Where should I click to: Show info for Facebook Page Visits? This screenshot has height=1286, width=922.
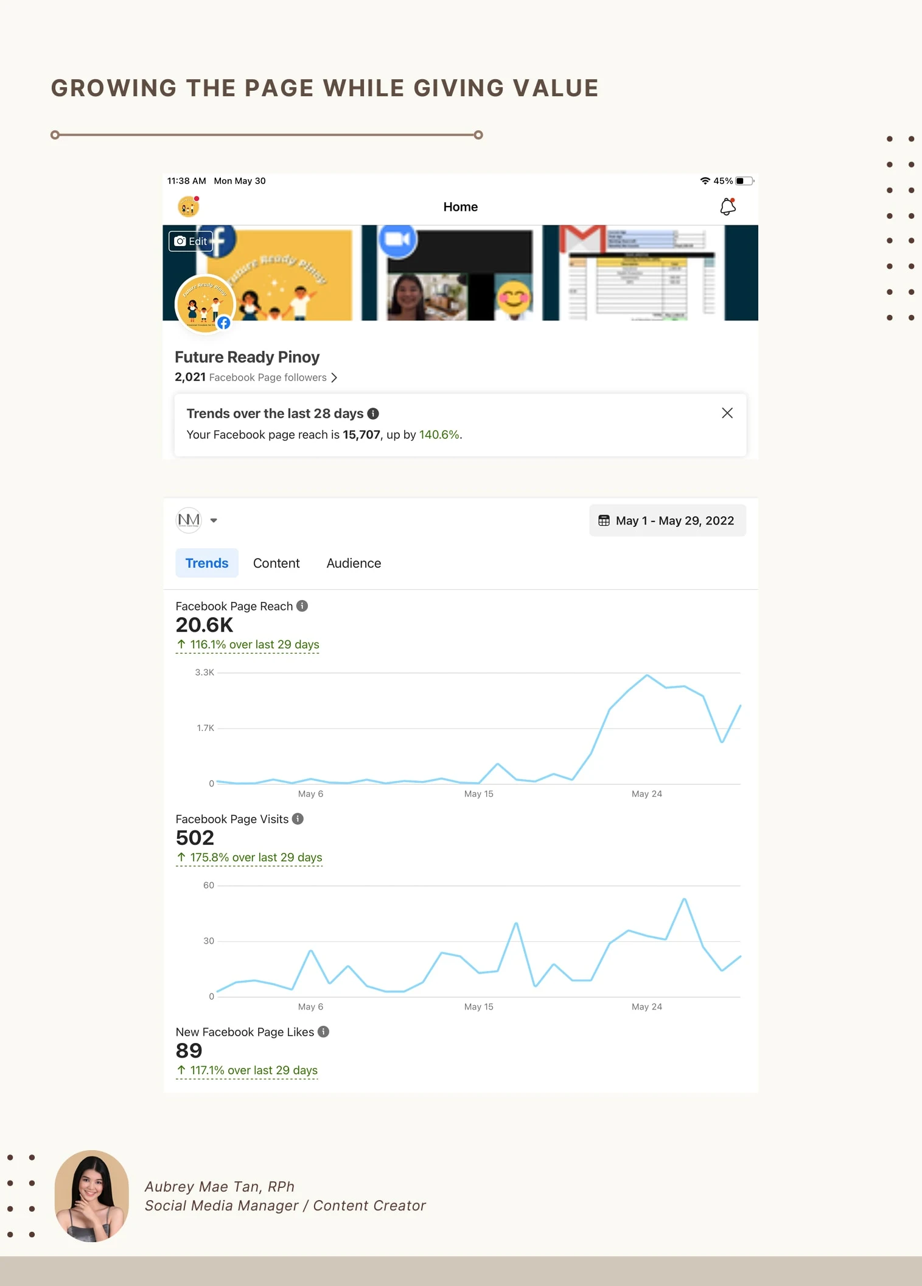(298, 819)
